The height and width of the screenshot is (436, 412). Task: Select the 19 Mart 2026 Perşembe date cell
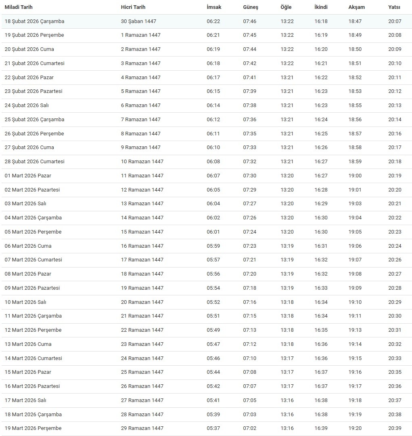[33, 428]
